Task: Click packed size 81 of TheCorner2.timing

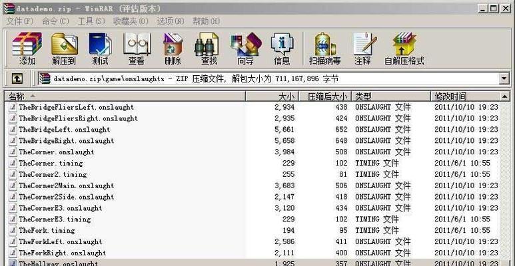Action: (x=343, y=174)
